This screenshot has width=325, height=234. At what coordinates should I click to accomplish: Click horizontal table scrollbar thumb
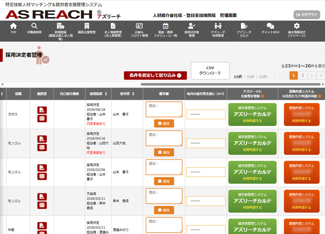[230, 84]
